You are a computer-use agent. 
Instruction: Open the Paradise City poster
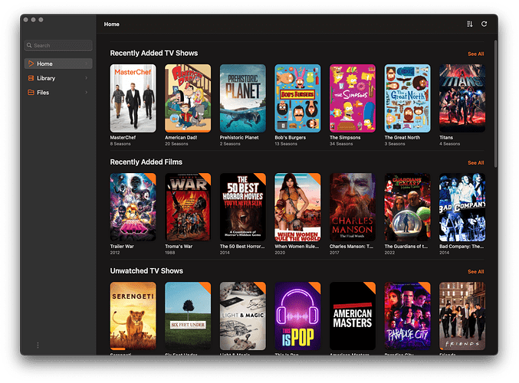407,316
